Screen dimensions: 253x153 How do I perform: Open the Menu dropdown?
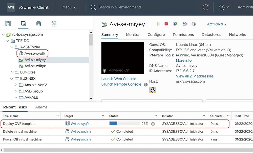coord(70,7)
